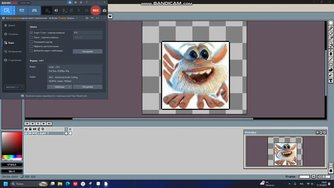Image resolution: width=334 pixels, height=188 pixels.
Task: Enable Добавлять видео с вебкамеры checkbox
Action: pyautogui.click(x=31, y=51)
